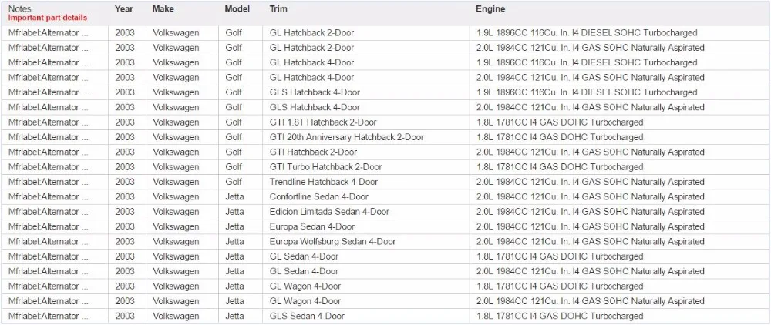The width and height of the screenshot is (771, 325).
Task: Click the Make column header
Action: click(x=163, y=8)
